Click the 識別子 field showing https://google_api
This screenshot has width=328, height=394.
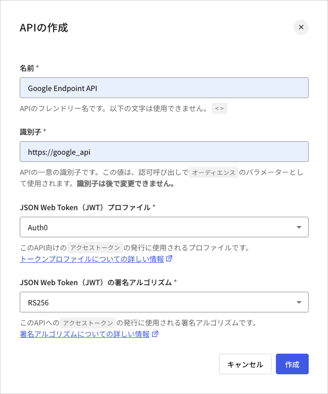[x=164, y=152]
